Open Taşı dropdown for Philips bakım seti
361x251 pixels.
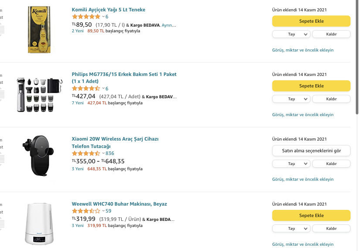(291, 99)
